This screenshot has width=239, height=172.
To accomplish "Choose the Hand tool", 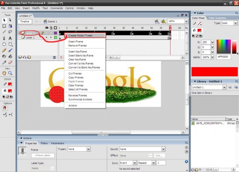I will pyautogui.click(x=4, y=73).
